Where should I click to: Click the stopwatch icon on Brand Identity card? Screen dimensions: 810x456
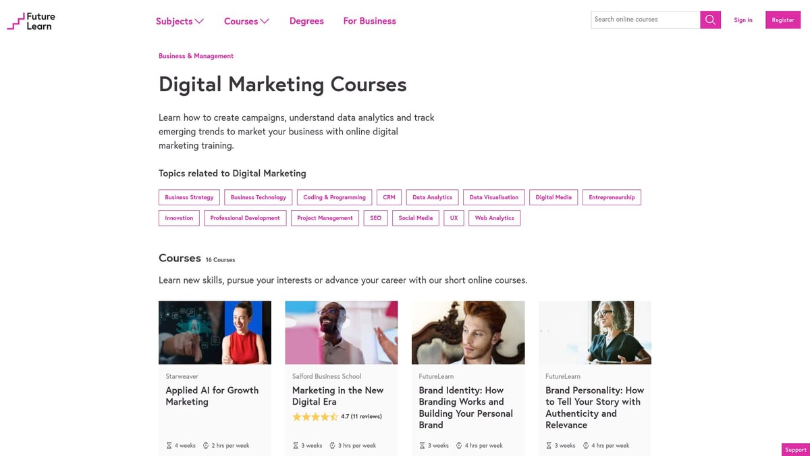[459, 446]
